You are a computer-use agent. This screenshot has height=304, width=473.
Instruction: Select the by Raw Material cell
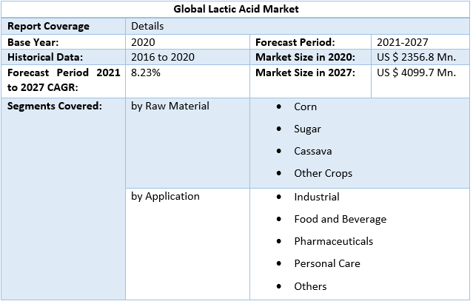[x=170, y=106]
